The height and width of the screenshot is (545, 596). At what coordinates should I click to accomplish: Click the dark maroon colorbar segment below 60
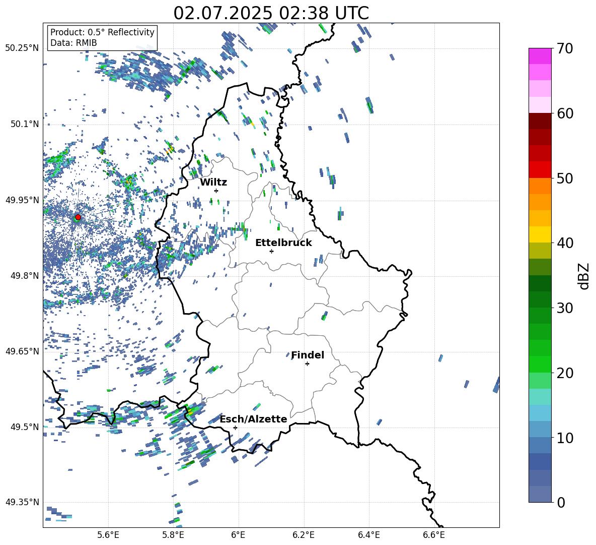[540, 120]
